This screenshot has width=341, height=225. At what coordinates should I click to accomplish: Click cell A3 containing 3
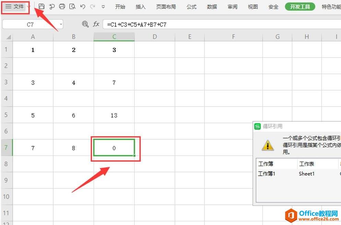(33, 82)
